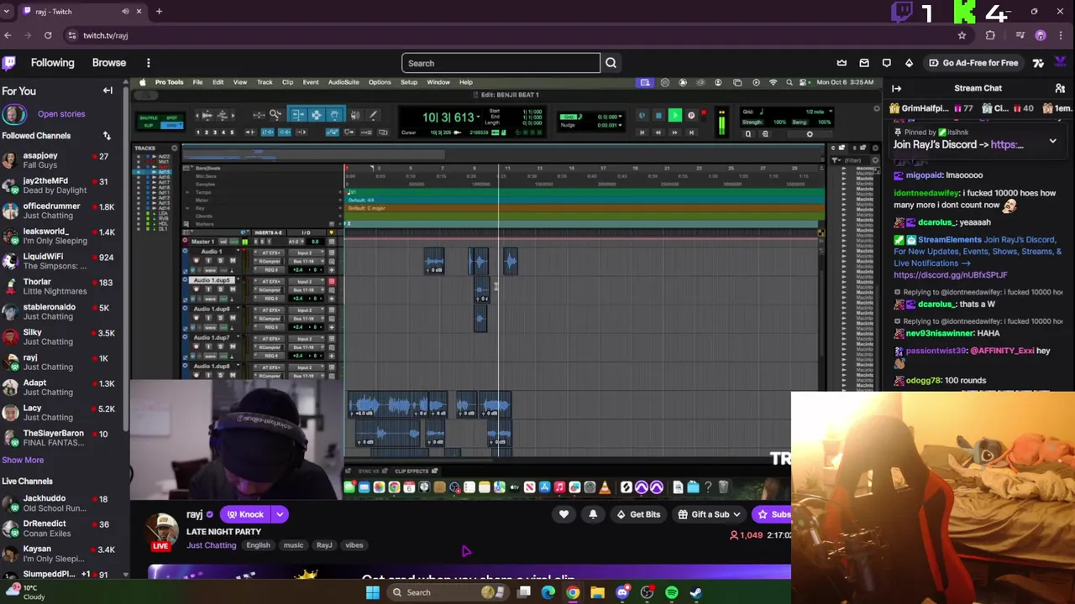
Task: Open File Explorer from the taskbar
Action: pyautogui.click(x=597, y=592)
